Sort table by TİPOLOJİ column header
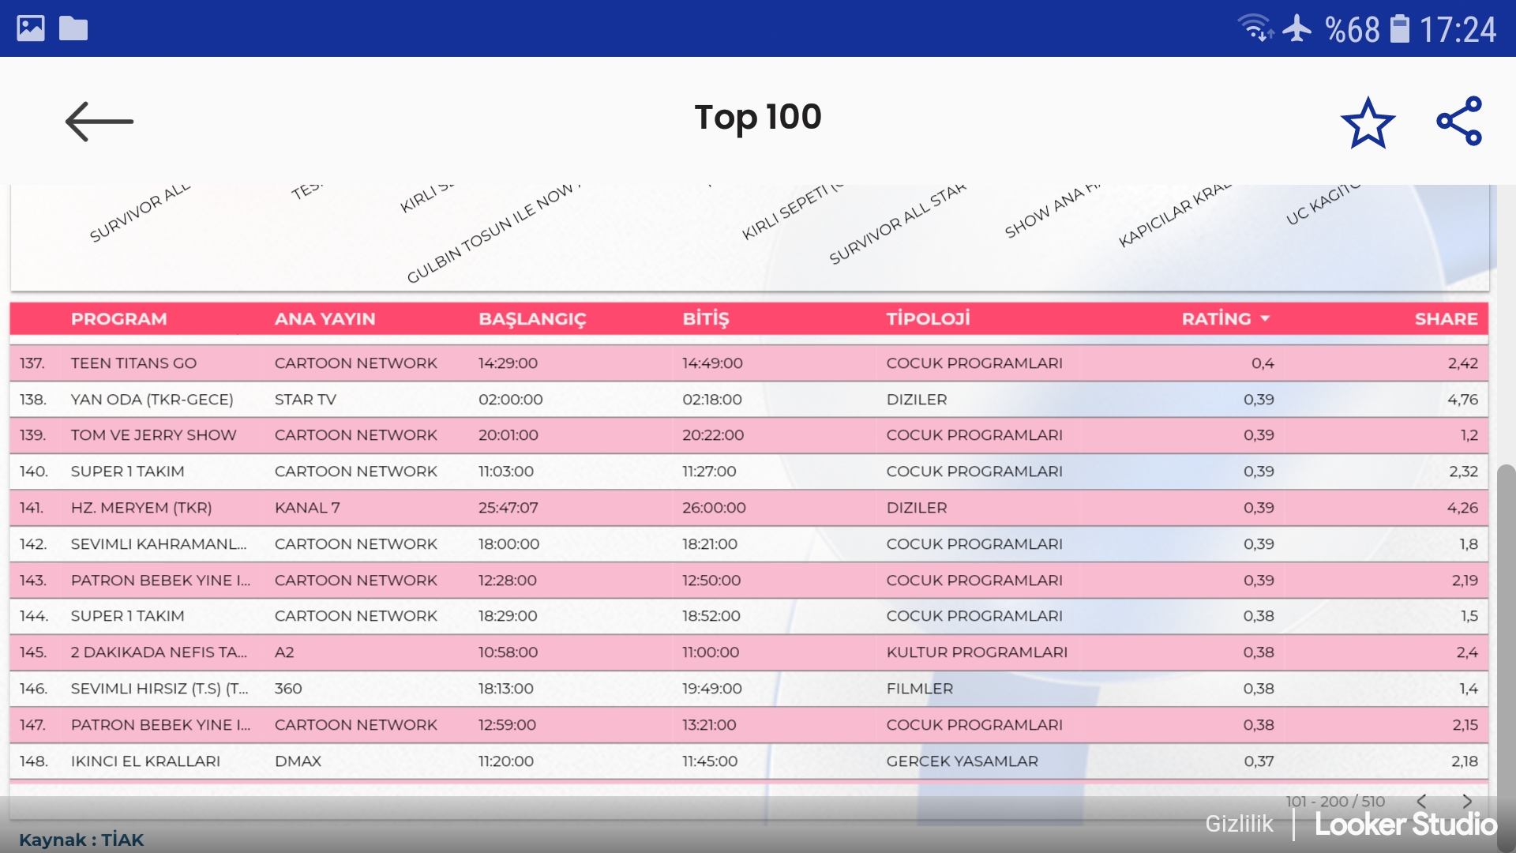Image resolution: width=1516 pixels, height=853 pixels. pos(928,319)
